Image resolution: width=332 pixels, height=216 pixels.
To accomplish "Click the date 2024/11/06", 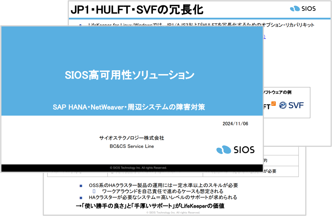I will click(x=235, y=124).
